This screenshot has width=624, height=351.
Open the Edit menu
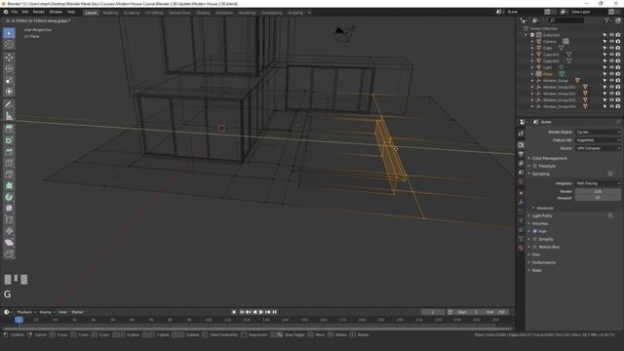(x=25, y=13)
